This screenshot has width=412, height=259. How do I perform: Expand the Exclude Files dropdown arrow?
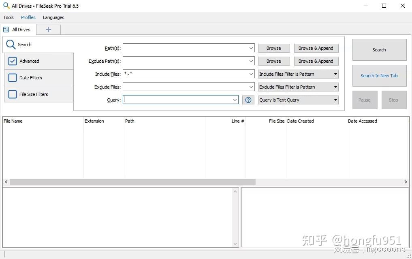pos(251,87)
